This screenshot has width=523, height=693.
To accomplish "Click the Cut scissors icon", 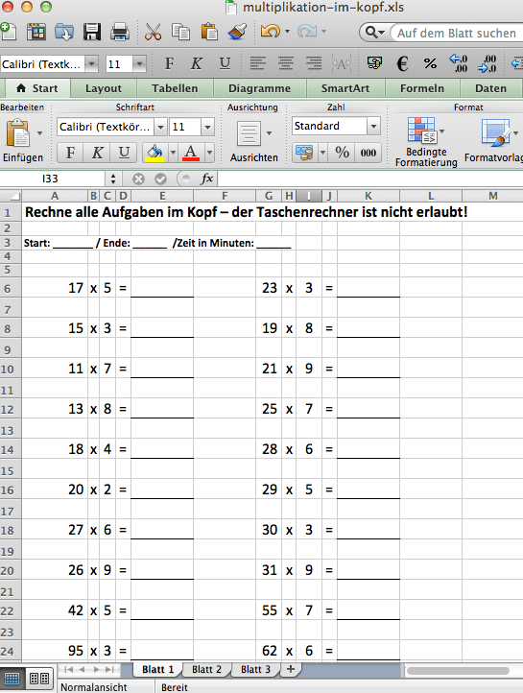I will [x=153, y=33].
